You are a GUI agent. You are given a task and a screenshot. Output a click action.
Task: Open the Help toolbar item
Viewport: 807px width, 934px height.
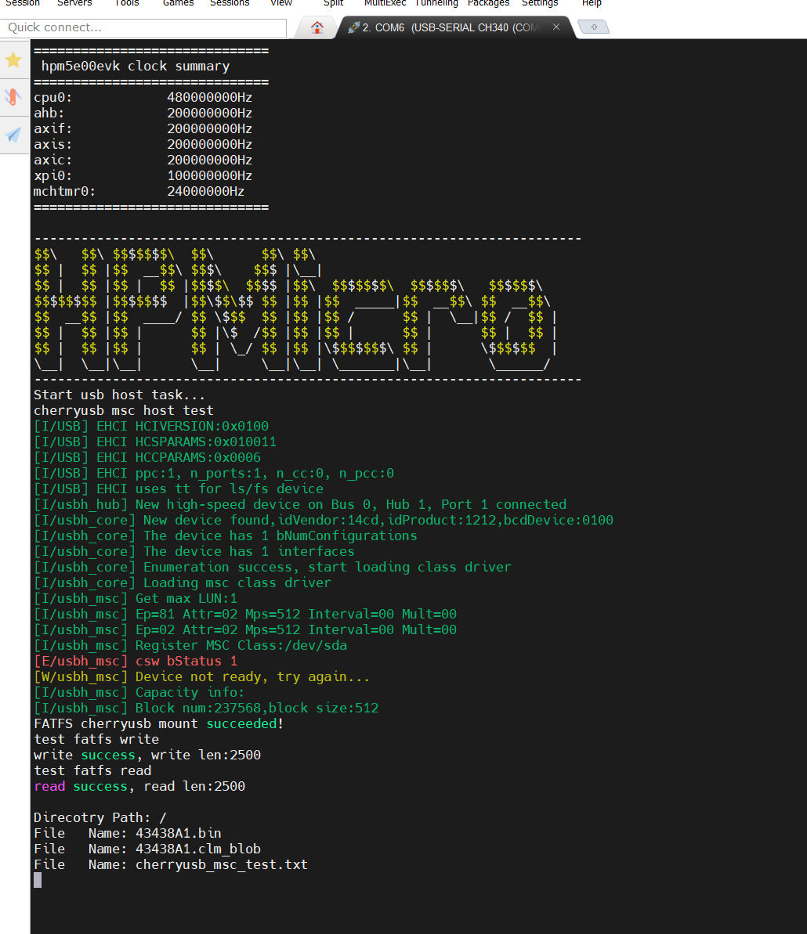point(592,3)
